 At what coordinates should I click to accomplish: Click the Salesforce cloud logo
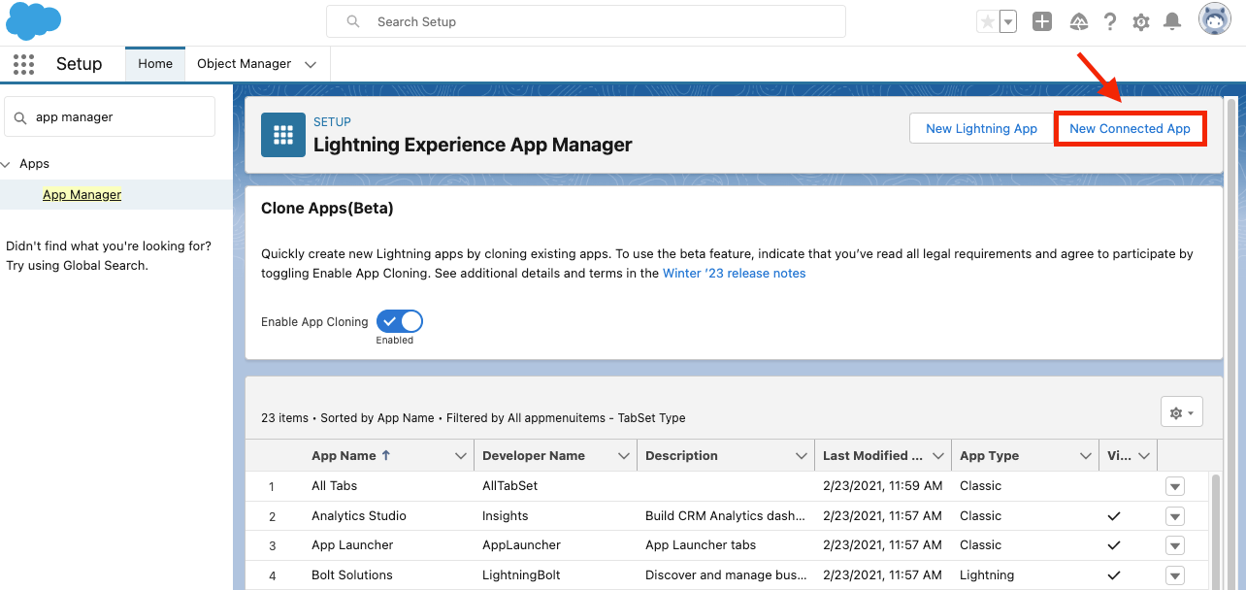pyautogui.click(x=33, y=20)
